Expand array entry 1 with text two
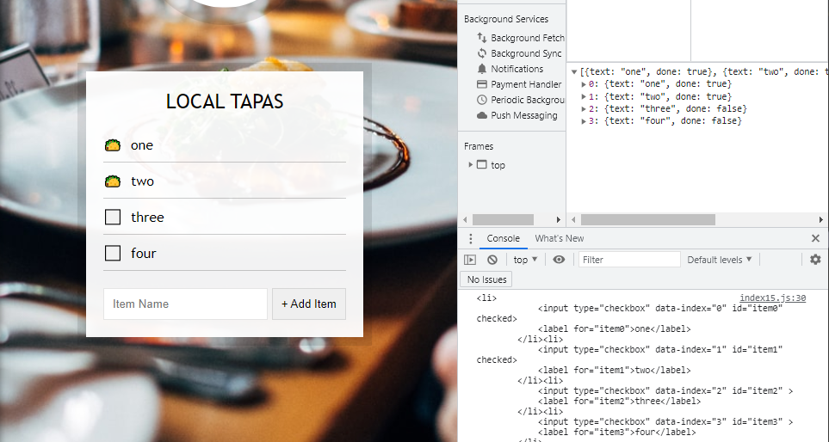Image resolution: width=829 pixels, height=442 pixels. (584, 96)
